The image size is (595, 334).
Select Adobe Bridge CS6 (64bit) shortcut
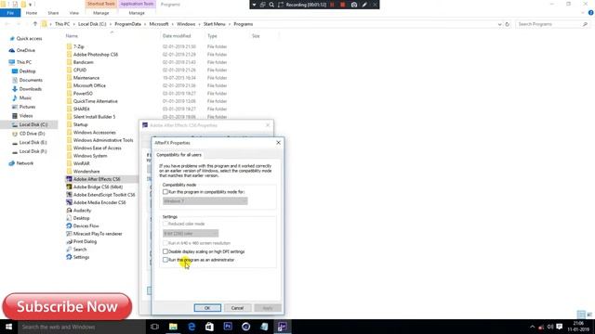pos(98,187)
